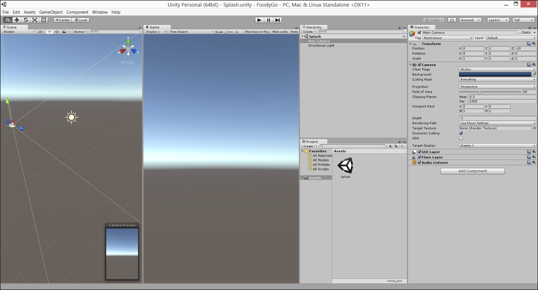
Task: Select the Rotate tool
Action: (x=26, y=20)
